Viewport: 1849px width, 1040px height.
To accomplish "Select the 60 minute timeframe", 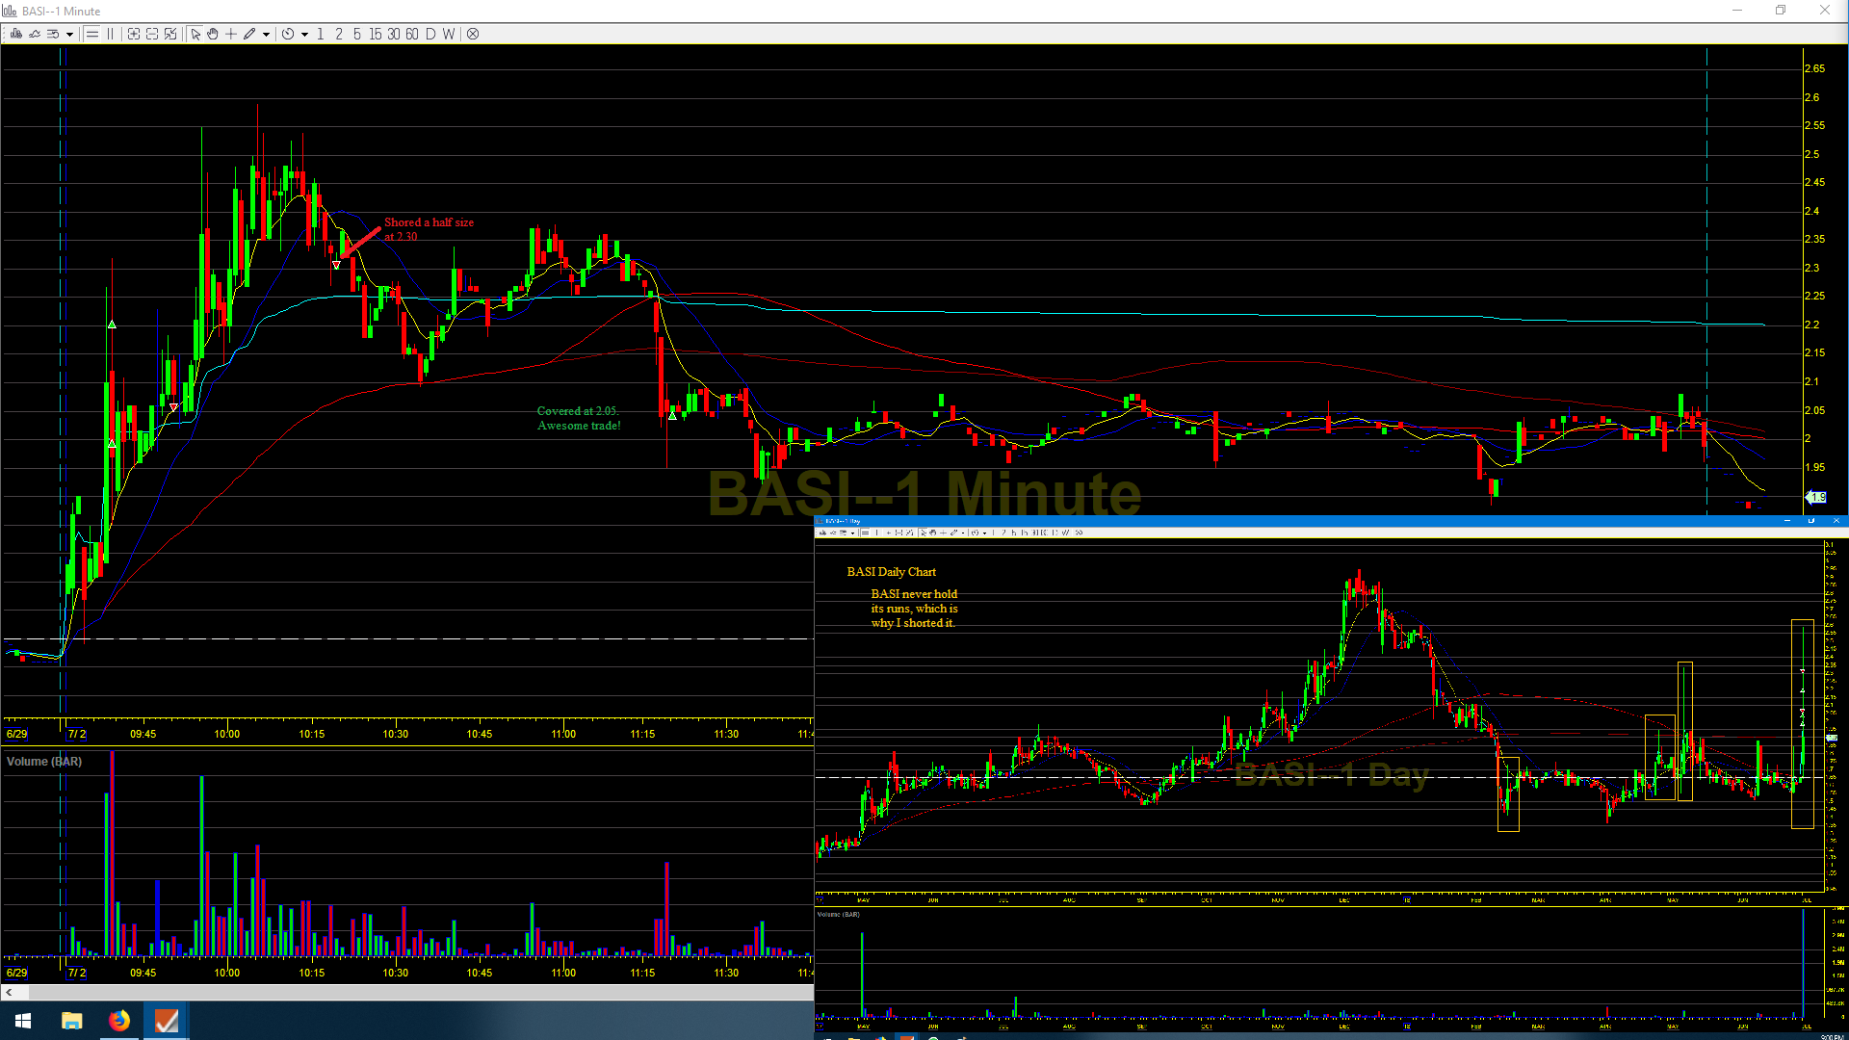I will [412, 34].
